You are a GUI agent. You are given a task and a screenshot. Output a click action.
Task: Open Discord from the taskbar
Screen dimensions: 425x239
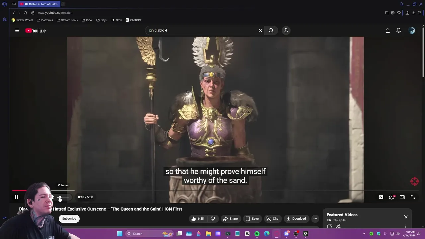tap(286, 234)
